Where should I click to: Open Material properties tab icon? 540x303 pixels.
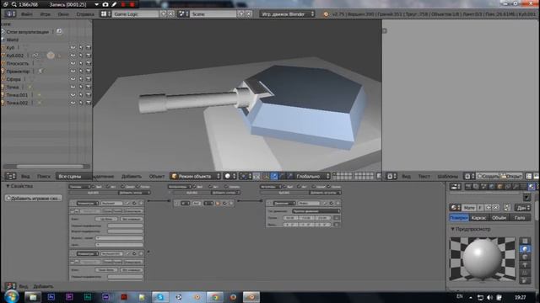[x=532, y=187]
